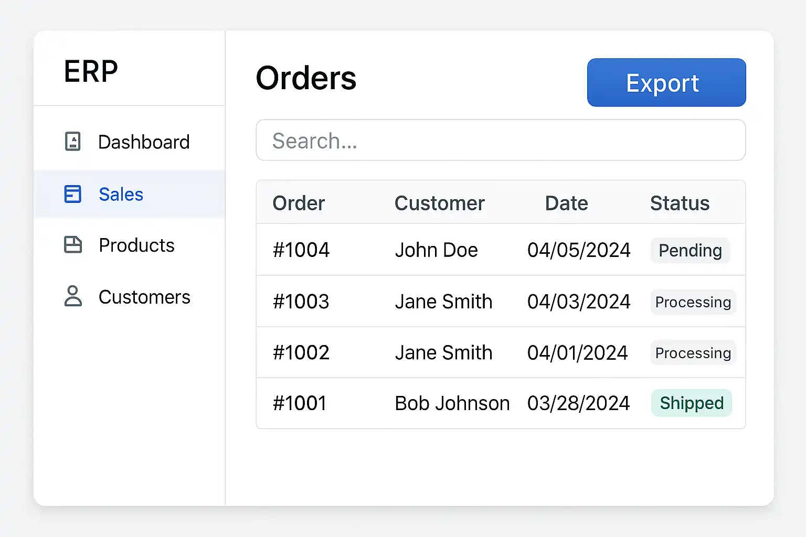Open order #1001 link
806x537 pixels.
(300, 403)
